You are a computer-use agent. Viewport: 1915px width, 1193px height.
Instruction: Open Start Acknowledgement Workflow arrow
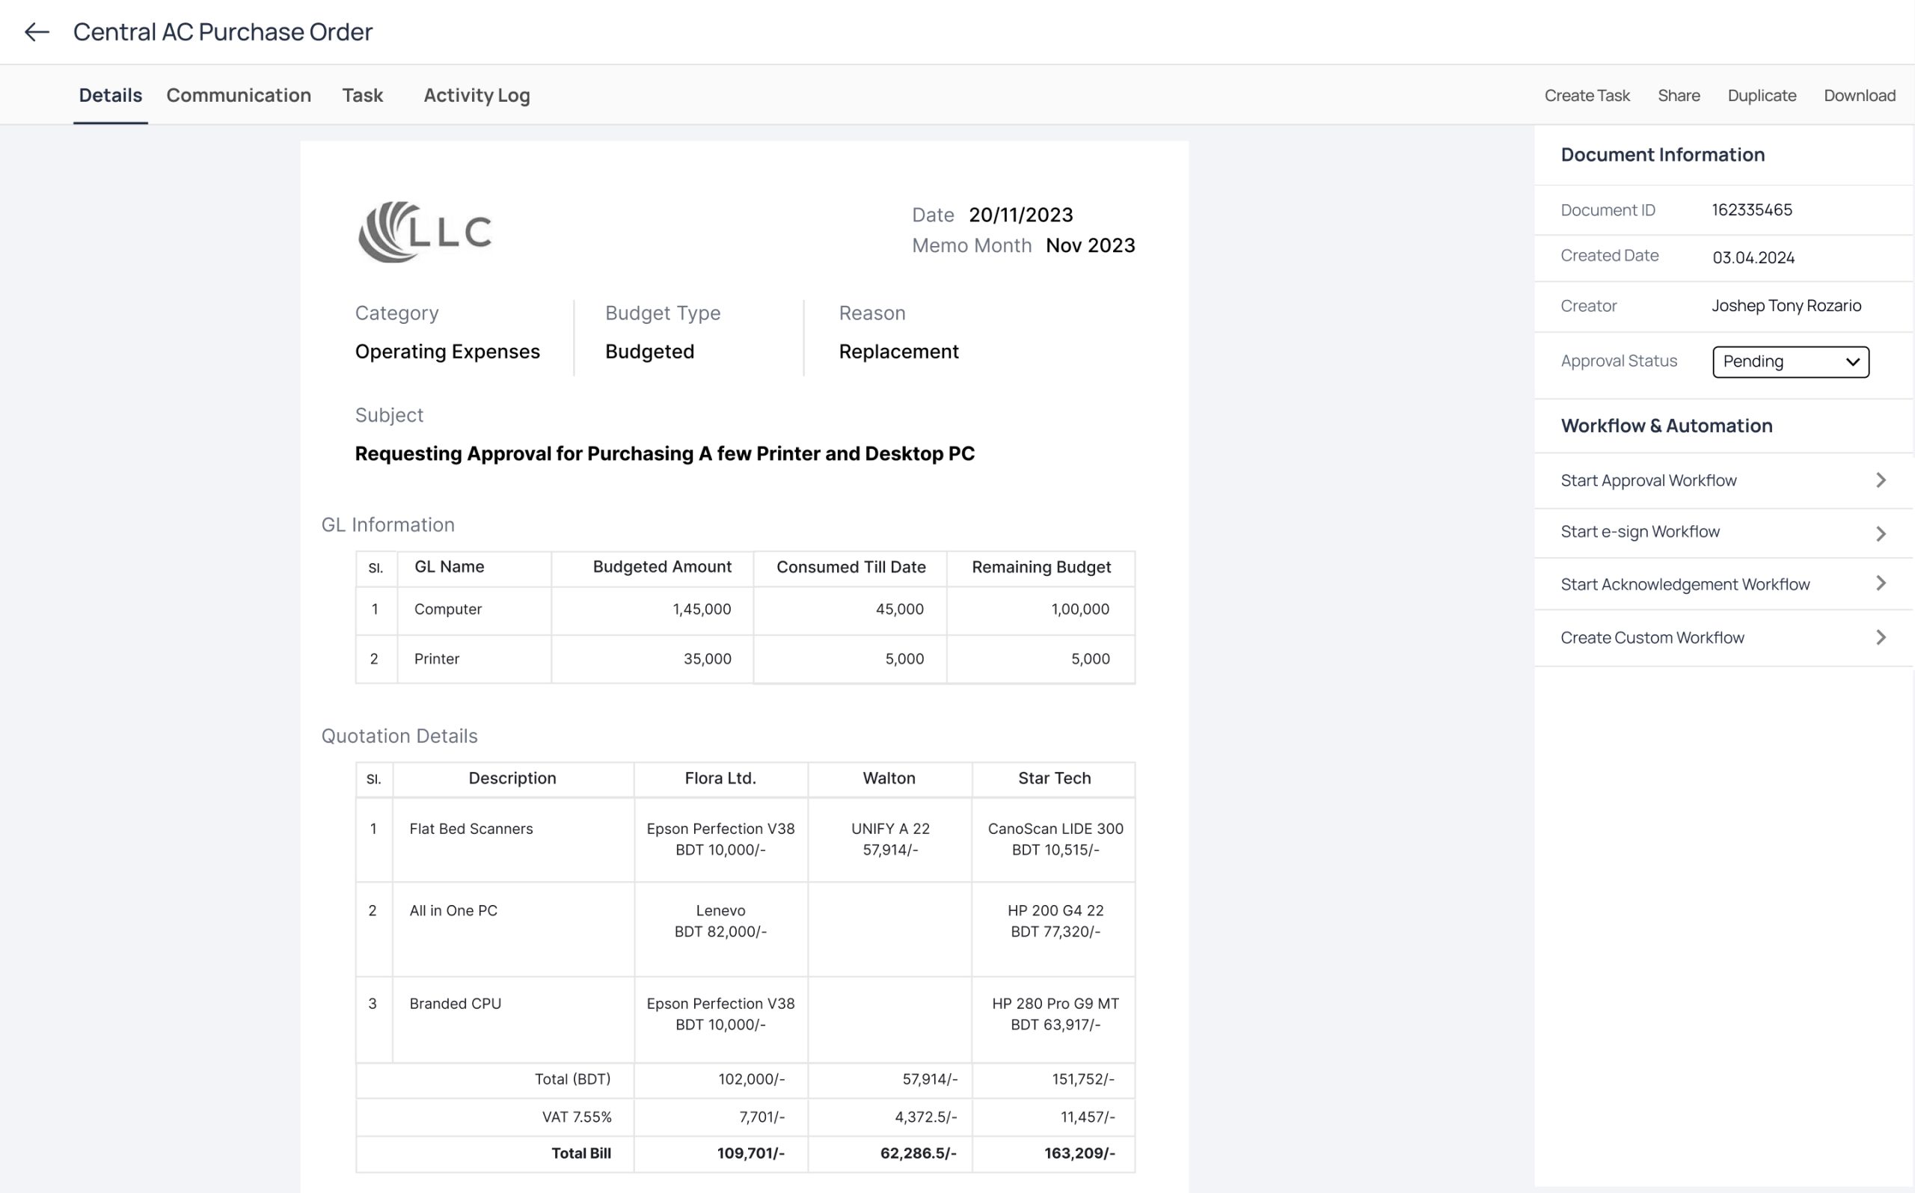point(1881,583)
